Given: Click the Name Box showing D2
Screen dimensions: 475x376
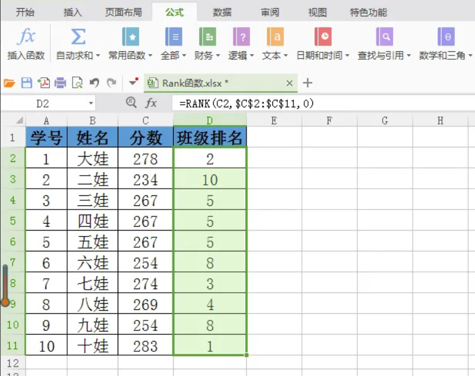Looking at the screenshot, I should [x=43, y=104].
